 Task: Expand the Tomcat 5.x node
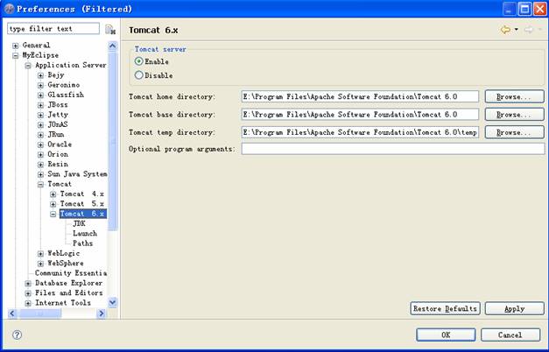53,204
